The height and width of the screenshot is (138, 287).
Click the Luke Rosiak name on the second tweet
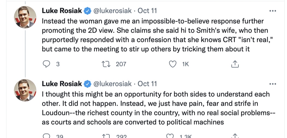[62, 84]
